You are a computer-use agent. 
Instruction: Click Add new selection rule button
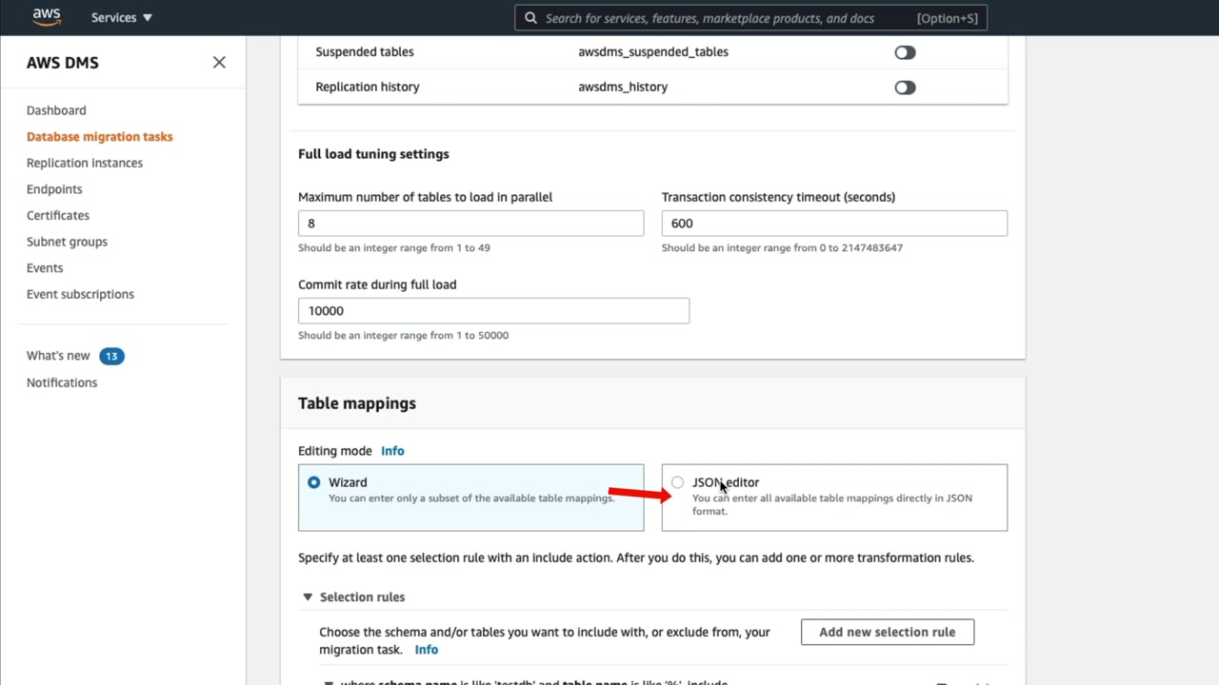[887, 632]
